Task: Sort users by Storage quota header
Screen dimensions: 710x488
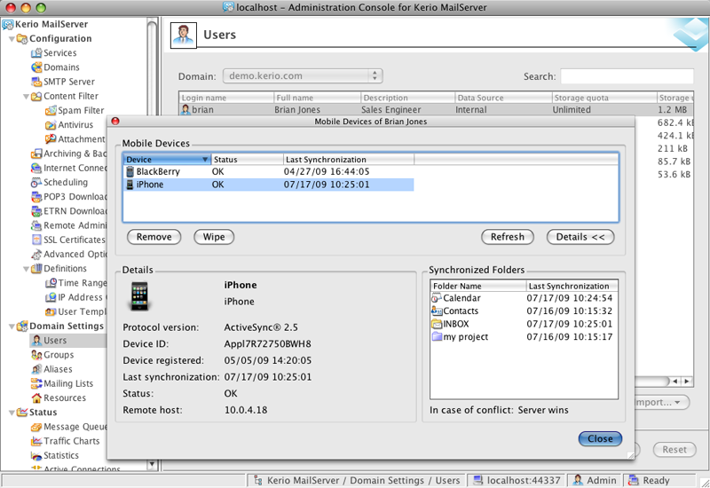Action: click(x=604, y=98)
